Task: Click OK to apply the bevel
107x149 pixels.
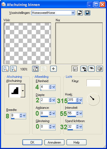Action: (x=32, y=142)
